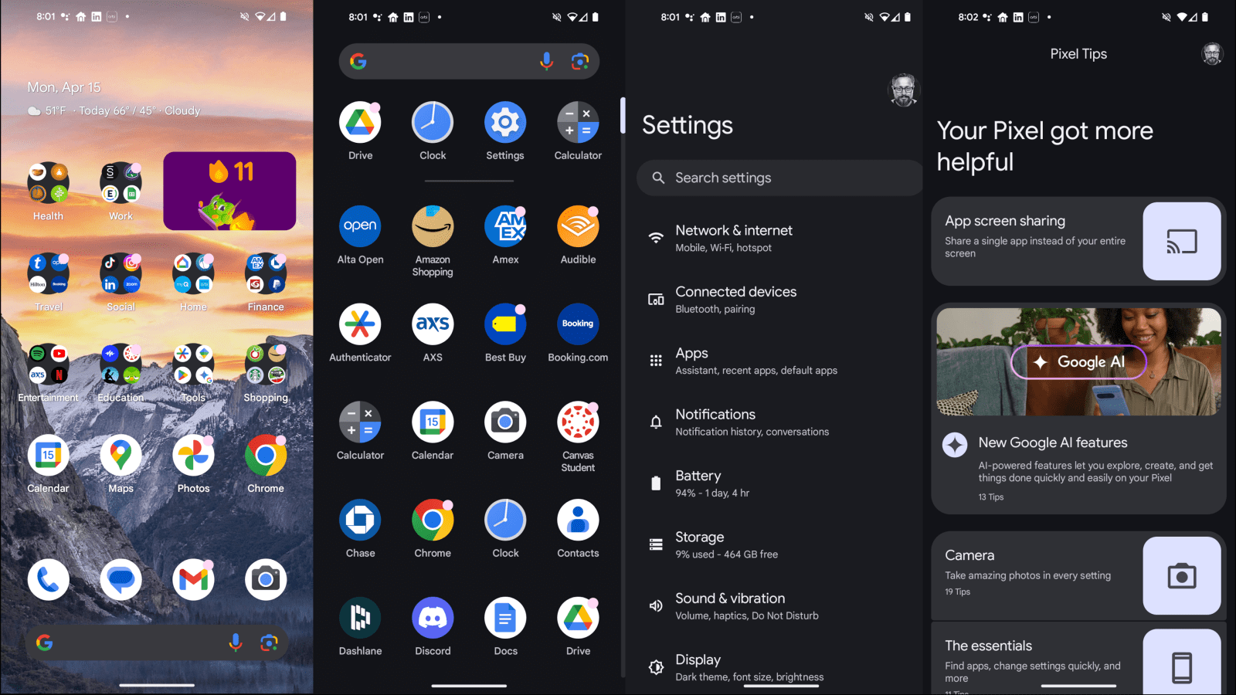Tap the profile avatar in Settings
1236x695 pixels.
[902, 90]
